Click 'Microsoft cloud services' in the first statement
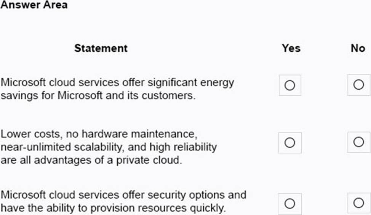This screenshot has height=215, width=371. 57,82
